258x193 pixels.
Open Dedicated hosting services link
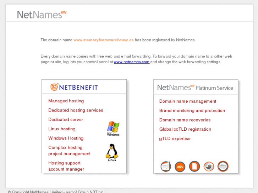[76, 110]
